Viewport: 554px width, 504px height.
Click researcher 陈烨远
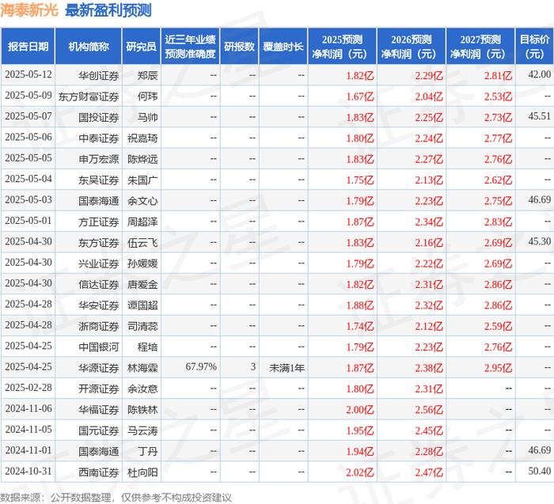[142, 159]
